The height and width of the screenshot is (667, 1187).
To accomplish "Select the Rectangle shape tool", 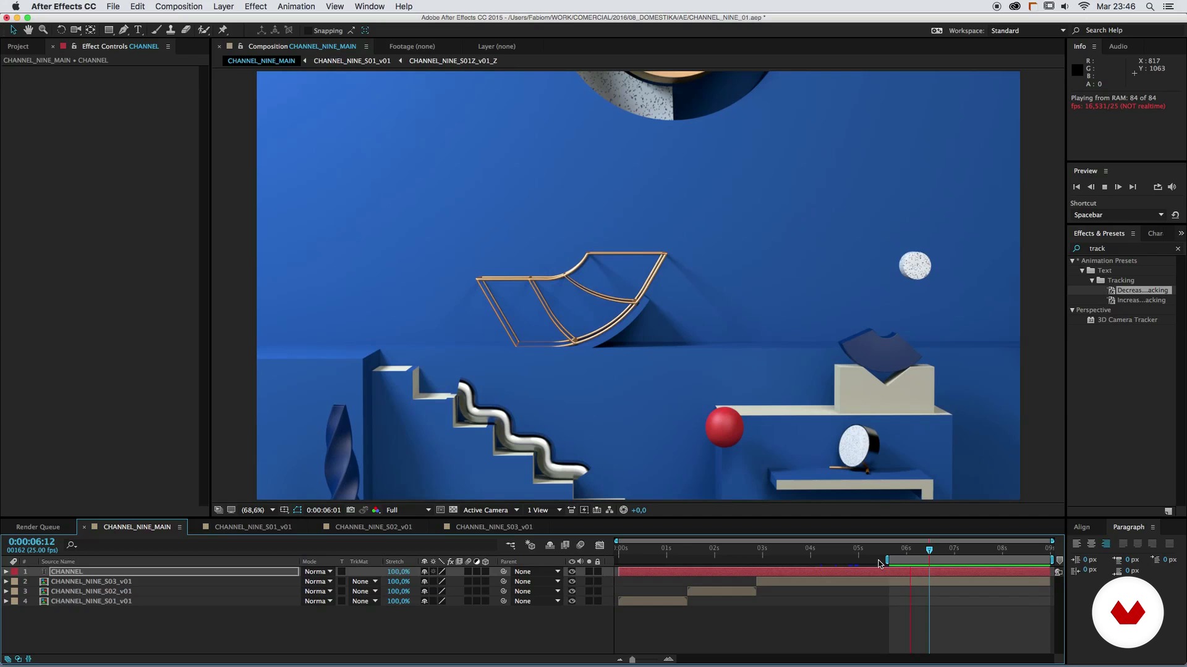I will pos(109,30).
